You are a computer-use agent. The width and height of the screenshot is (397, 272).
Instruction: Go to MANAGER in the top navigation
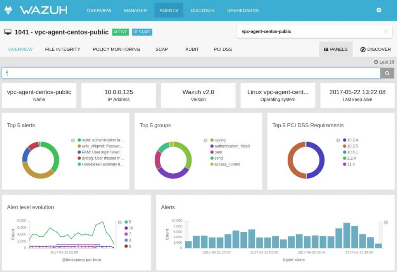(135, 10)
